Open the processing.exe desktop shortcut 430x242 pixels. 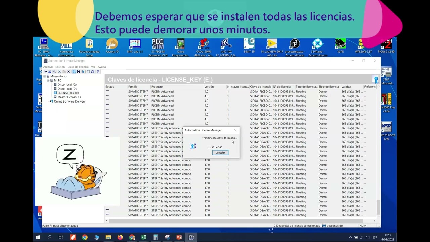(x=295, y=47)
